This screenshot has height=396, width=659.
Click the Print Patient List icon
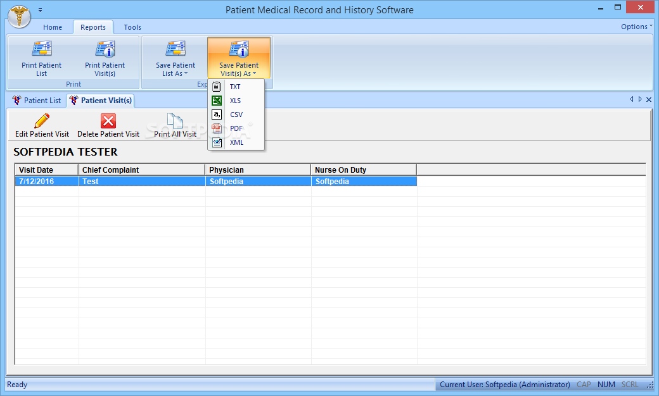[42, 49]
